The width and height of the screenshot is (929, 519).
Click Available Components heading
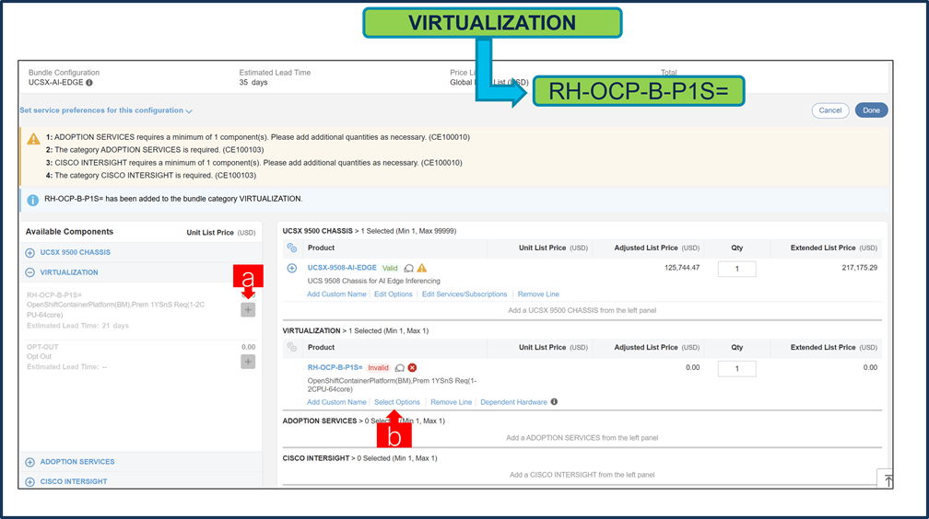click(69, 232)
